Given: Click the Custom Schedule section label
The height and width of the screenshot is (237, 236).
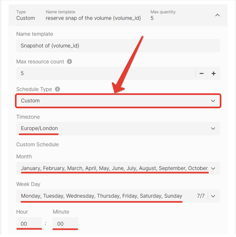Looking at the screenshot, I should (37, 144).
